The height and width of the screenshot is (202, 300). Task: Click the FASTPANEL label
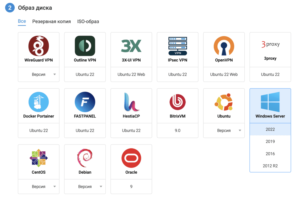click(x=85, y=116)
